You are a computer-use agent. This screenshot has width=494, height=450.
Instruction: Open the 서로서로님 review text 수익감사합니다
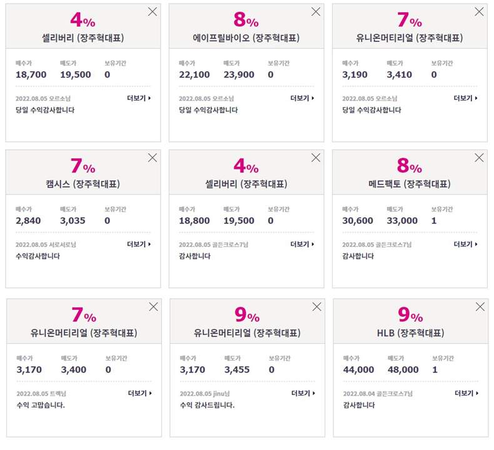coord(38,256)
